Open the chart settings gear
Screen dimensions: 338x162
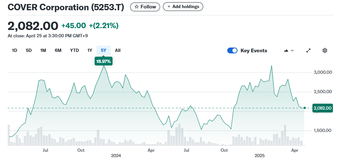point(324,50)
